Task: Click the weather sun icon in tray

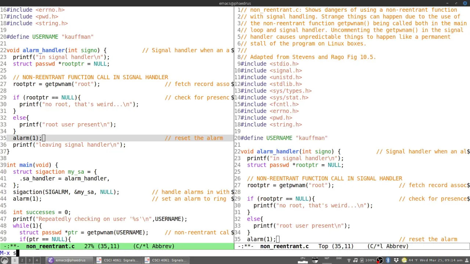Action: [404, 260]
